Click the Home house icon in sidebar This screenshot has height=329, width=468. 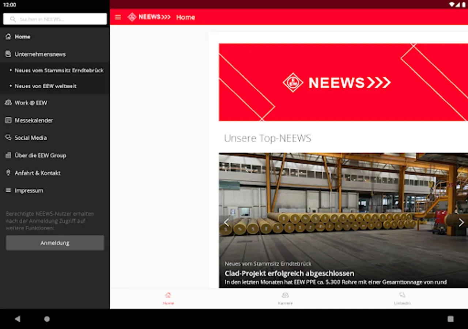tap(8, 37)
